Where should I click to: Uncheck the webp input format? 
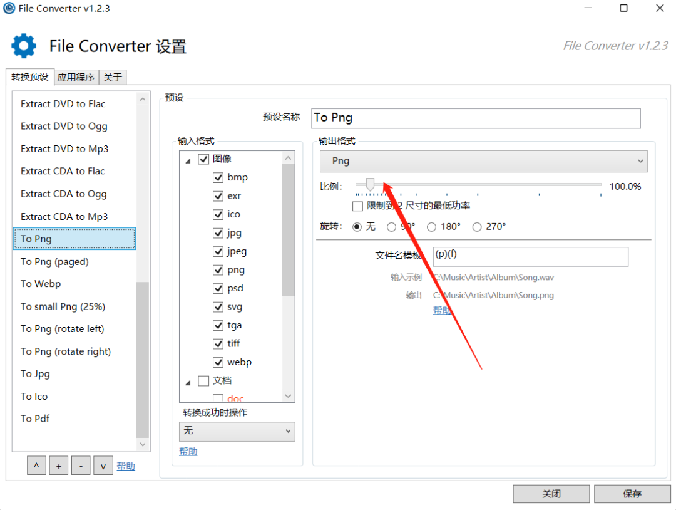point(218,362)
